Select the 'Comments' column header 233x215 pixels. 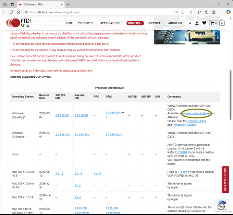click(x=174, y=97)
